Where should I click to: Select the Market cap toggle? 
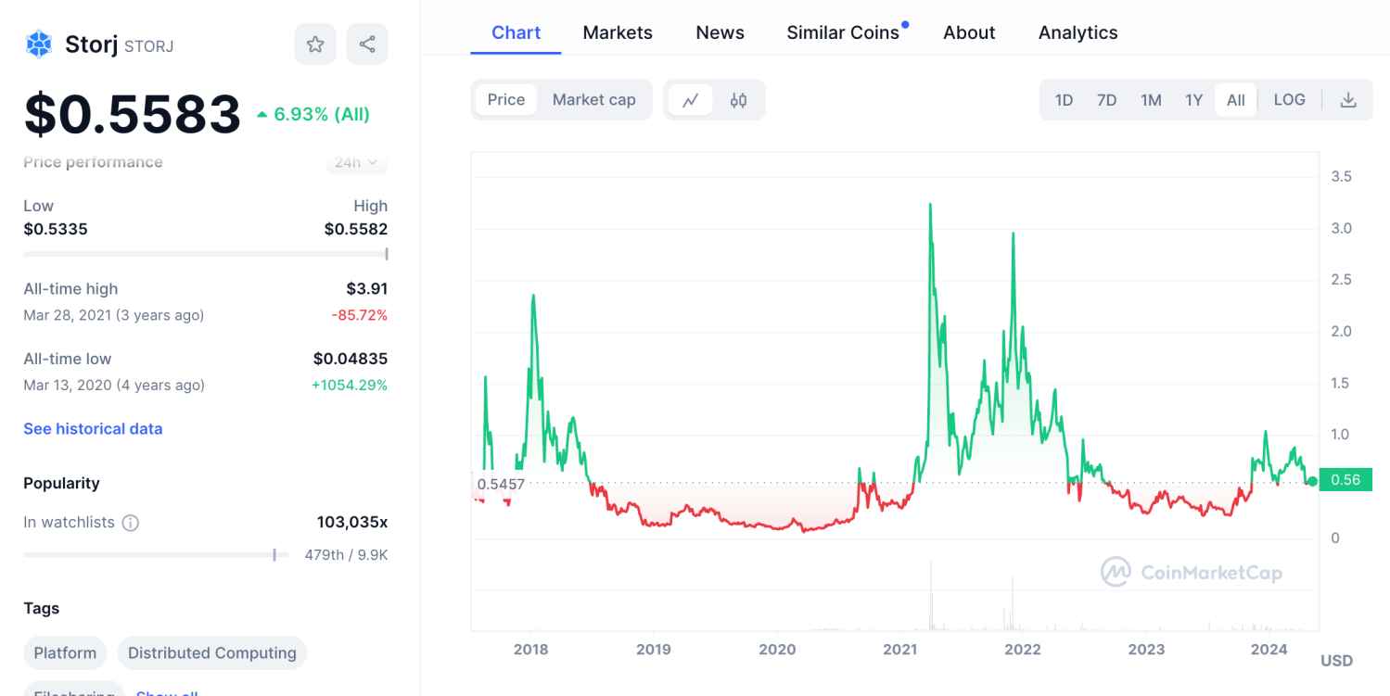coord(594,99)
